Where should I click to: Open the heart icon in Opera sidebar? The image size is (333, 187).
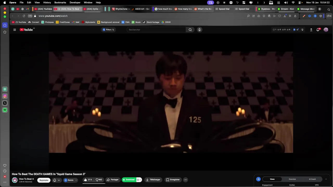pyautogui.click(x=5, y=165)
